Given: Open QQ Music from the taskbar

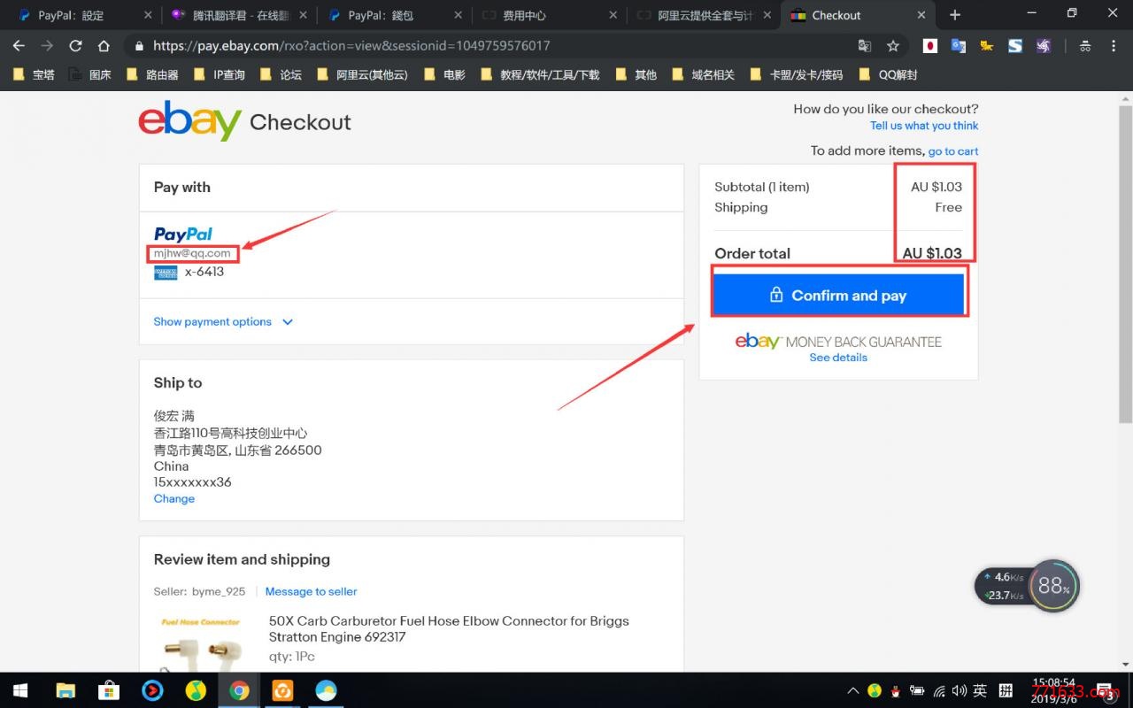Looking at the screenshot, I should point(196,690).
